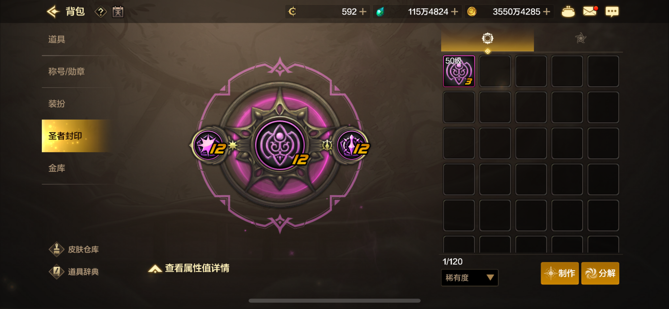Click the 分解 decompose button
The height and width of the screenshot is (309, 669).
600,273
